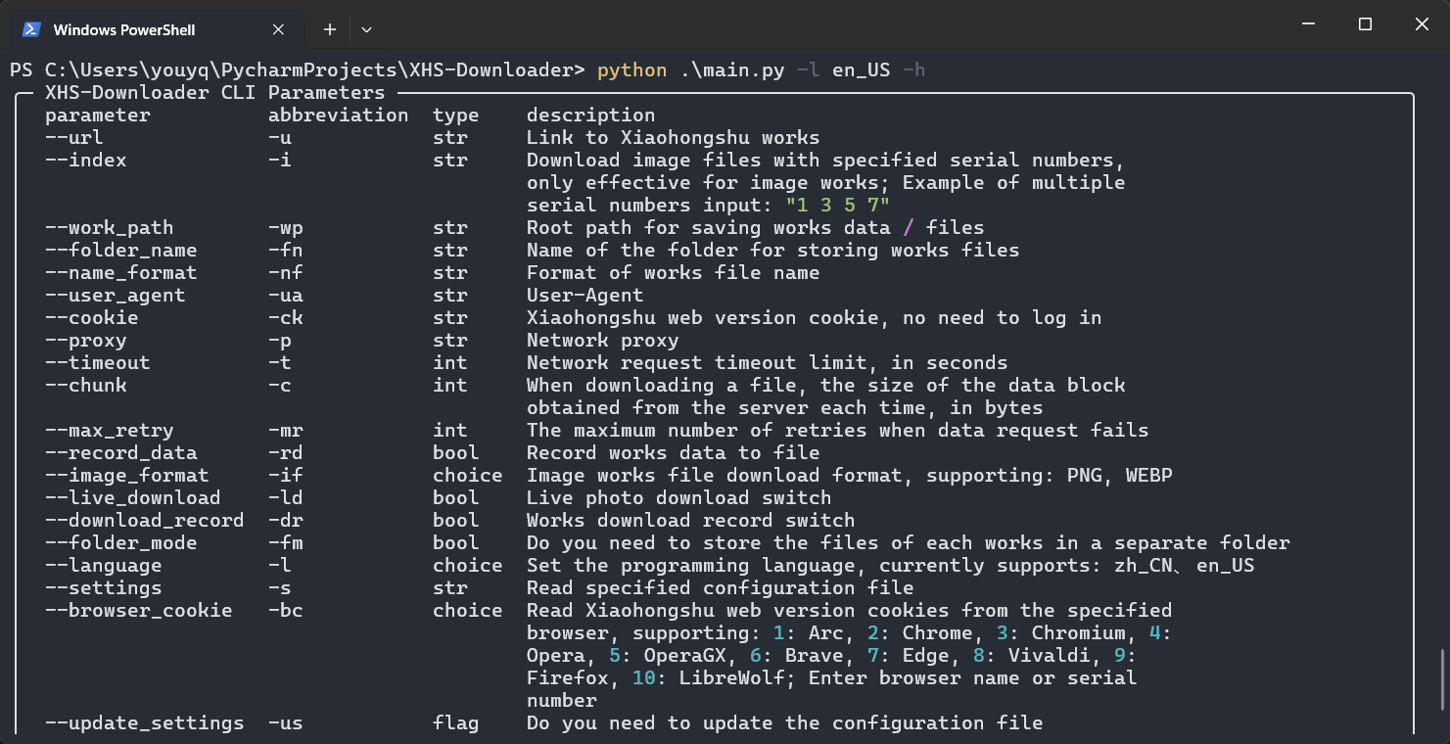Open a new terminal tab
The image size is (1450, 744).
[330, 29]
